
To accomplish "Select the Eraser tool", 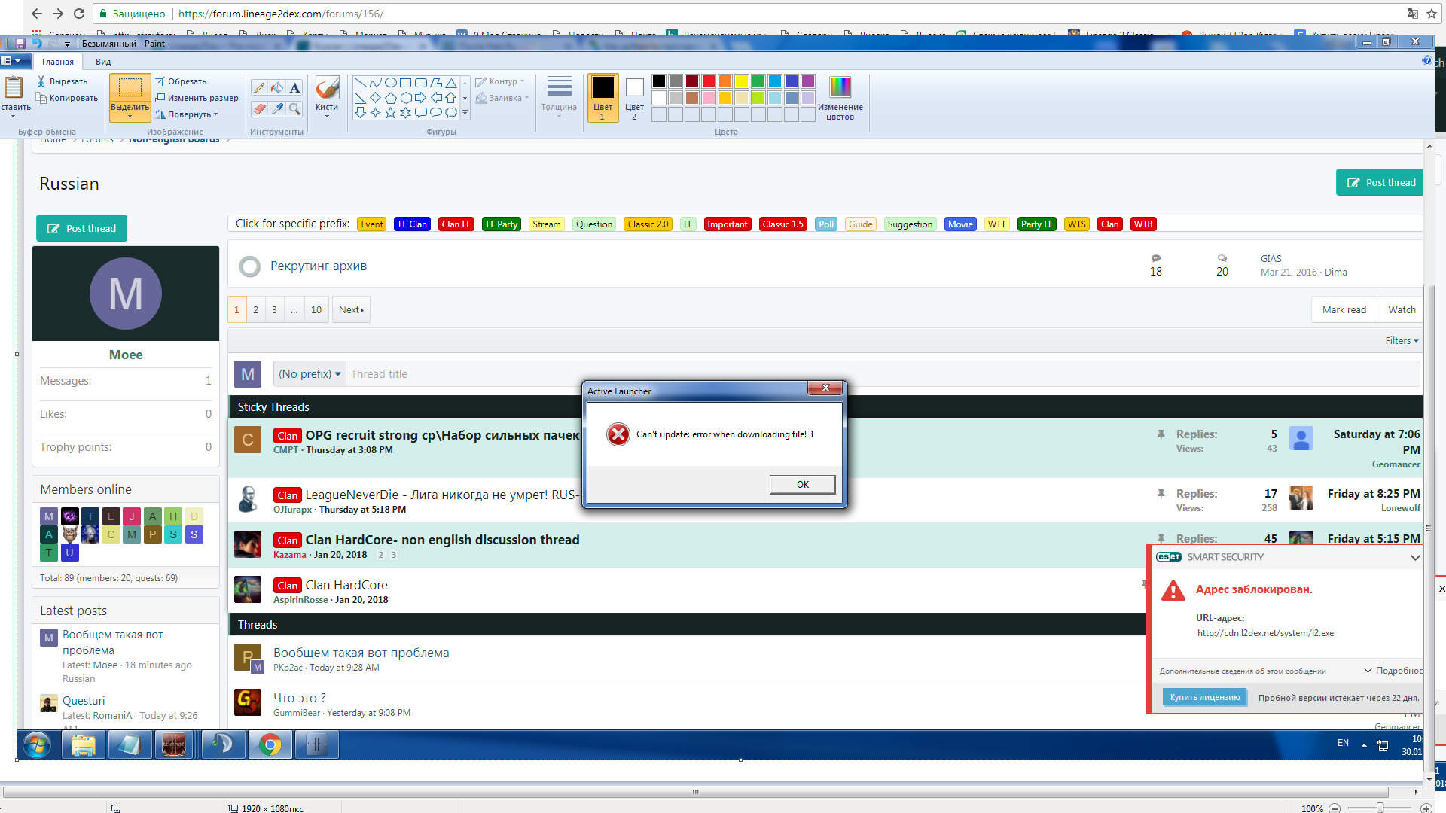I will point(259,109).
